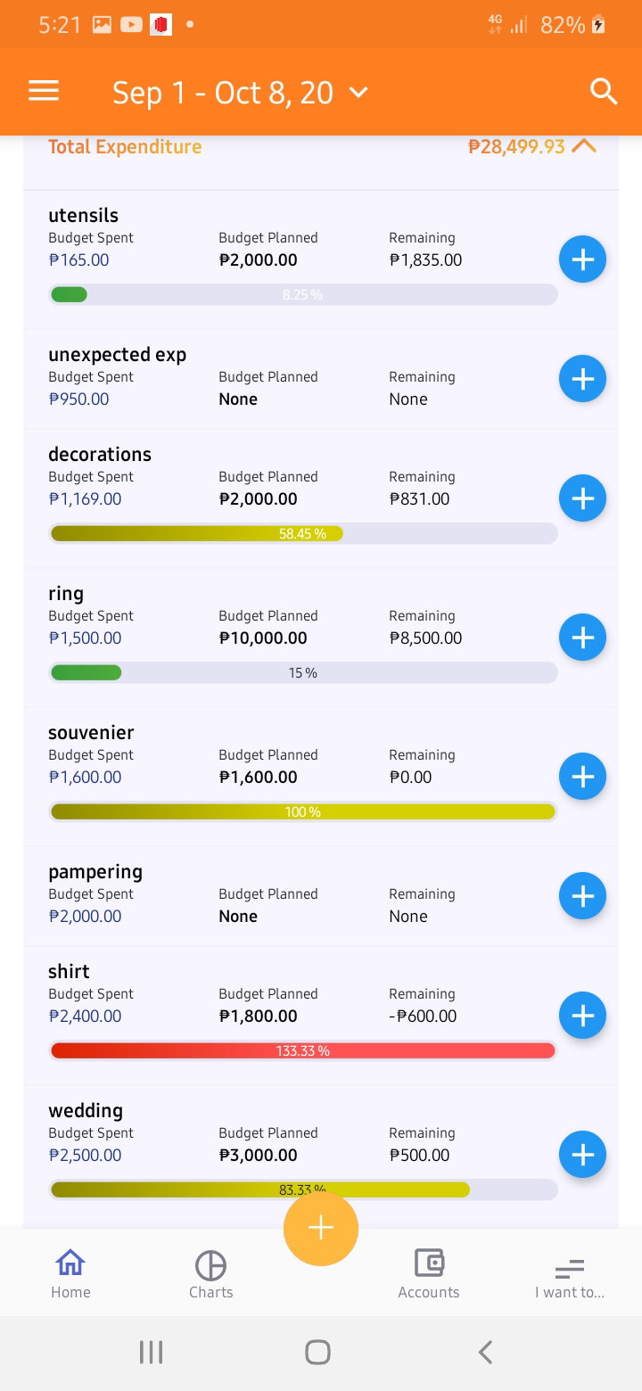Switch to the Charts tab

[x=210, y=1274]
